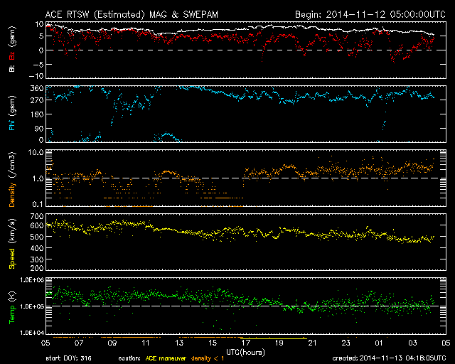Click the 21 hour tick on time axis
455x364 pixels.
312,343
